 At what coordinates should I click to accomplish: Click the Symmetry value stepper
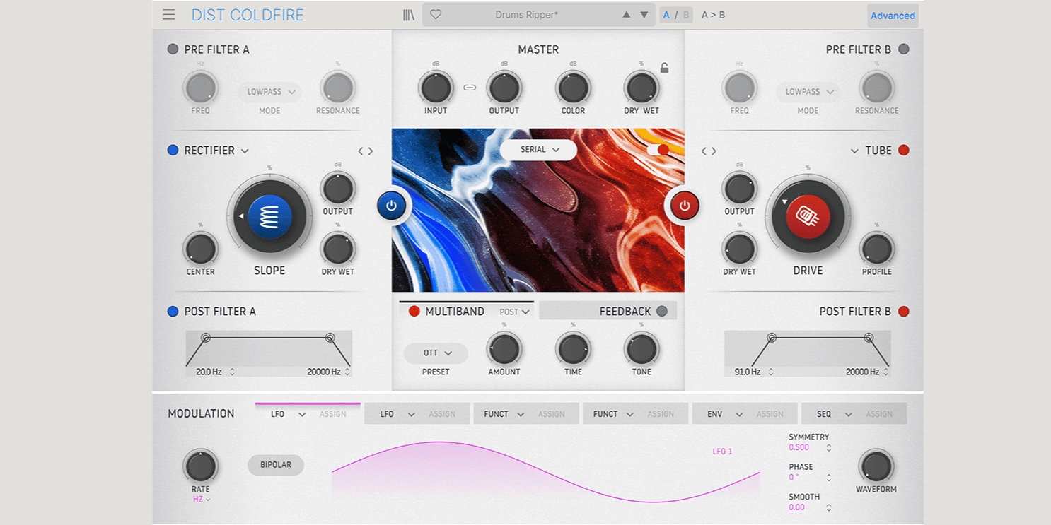coord(829,448)
